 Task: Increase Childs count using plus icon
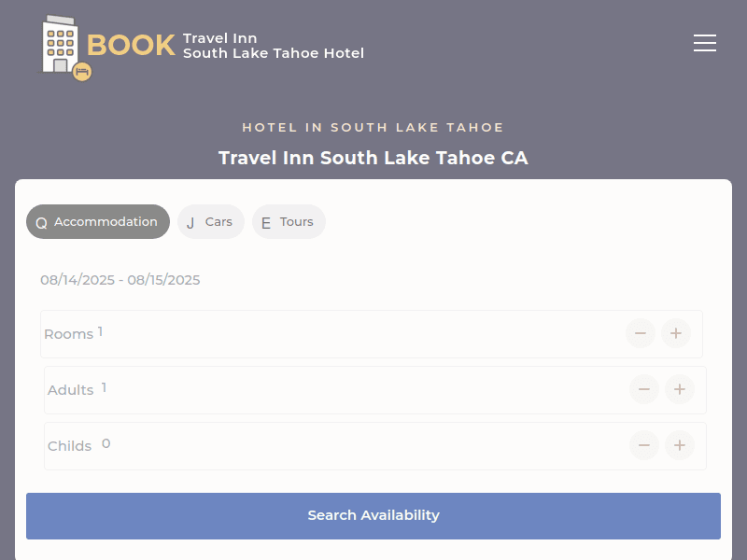(x=680, y=445)
